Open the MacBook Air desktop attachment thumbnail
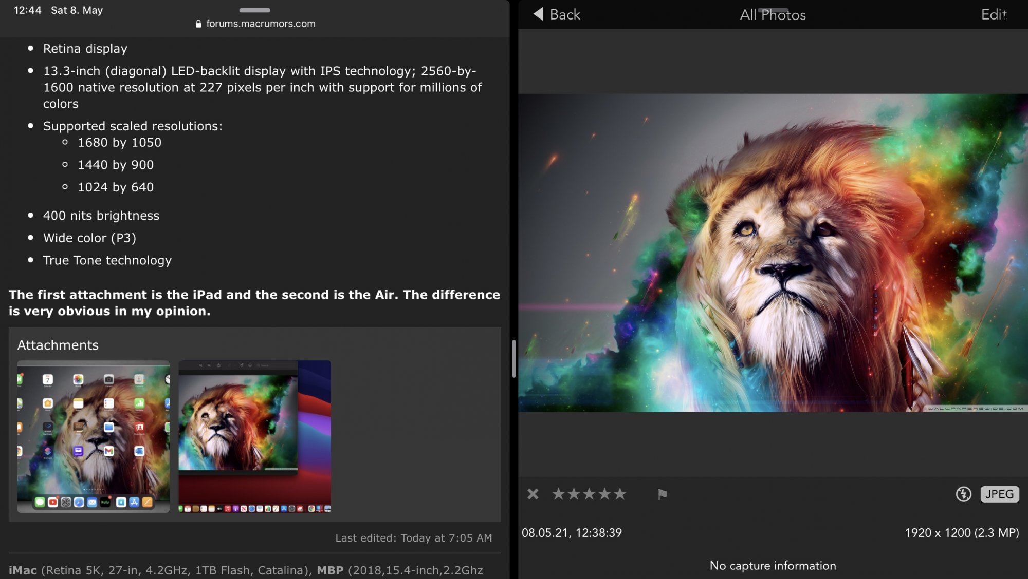 (x=254, y=436)
